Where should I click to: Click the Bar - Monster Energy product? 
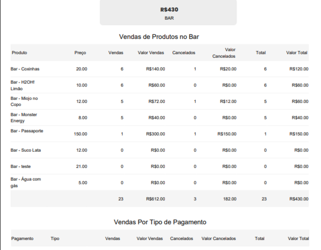pyautogui.click(x=24, y=117)
